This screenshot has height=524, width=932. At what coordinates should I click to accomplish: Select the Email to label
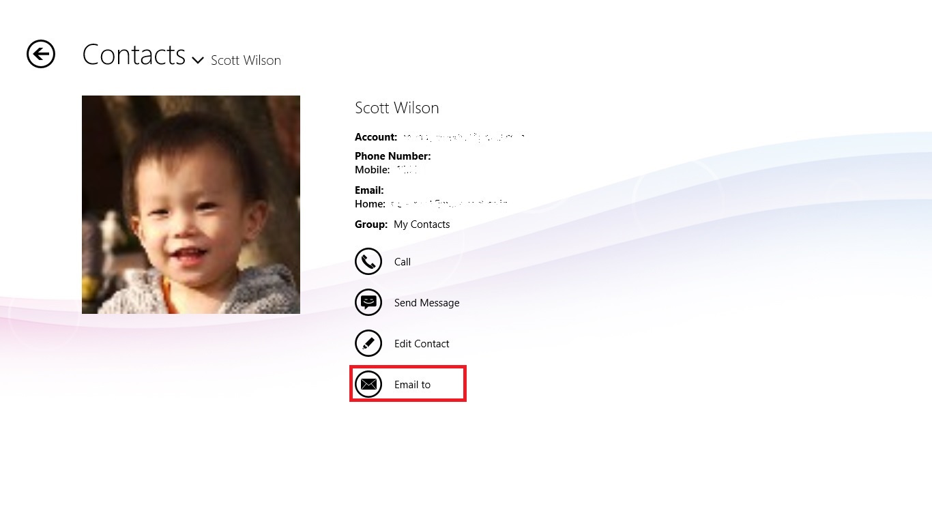tap(412, 385)
